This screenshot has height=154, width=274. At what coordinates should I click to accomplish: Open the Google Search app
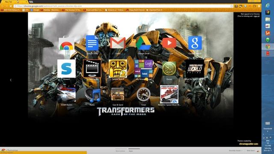[x=195, y=43]
